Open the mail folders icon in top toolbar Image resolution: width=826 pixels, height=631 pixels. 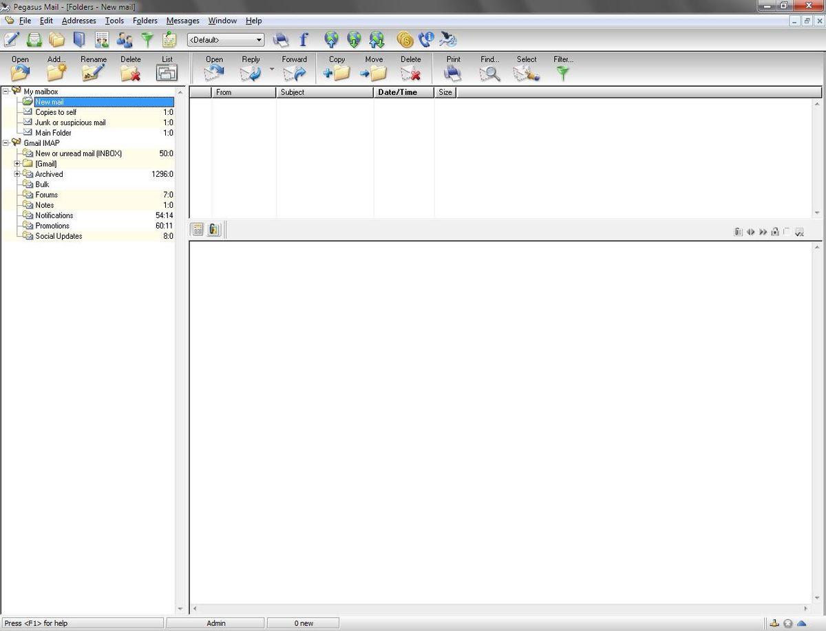pos(56,39)
